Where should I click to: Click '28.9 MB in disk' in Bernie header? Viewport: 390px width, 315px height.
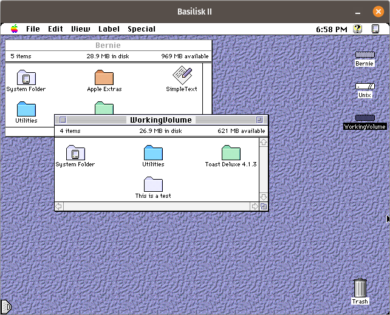click(x=108, y=56)
